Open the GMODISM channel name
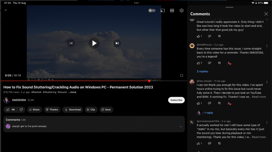Image resolution: width=272 pixels, height=152 pixels. point(19,100)
